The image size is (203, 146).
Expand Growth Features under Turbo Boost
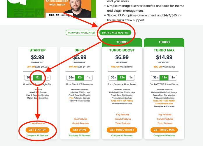[x=123, y=119]
